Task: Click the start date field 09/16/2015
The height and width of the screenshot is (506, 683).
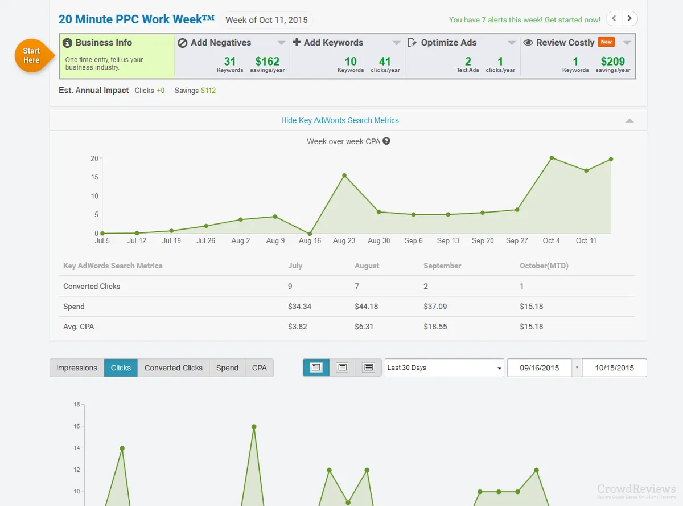Action: point(540,368)
